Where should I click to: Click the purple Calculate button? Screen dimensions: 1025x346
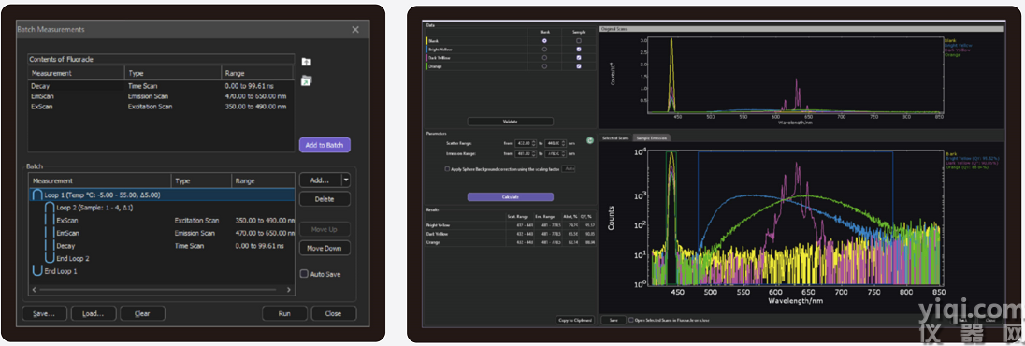tap(511, 197)
